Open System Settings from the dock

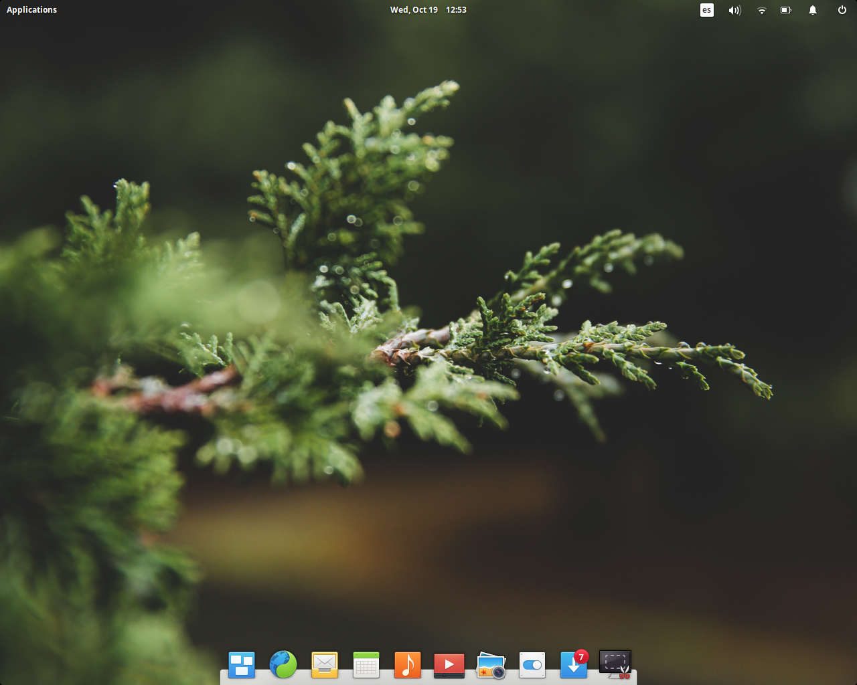coord(532,665)
